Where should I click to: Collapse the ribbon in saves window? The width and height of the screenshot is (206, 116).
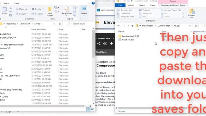point(89,3)
